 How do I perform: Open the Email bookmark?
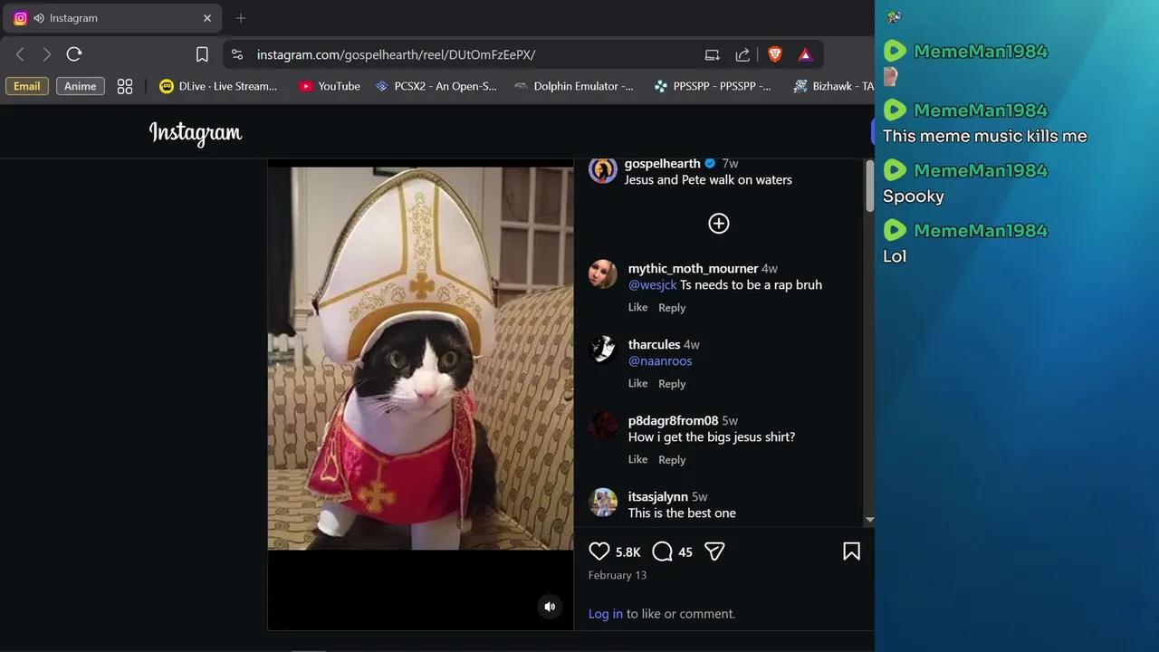pos(26,86)
